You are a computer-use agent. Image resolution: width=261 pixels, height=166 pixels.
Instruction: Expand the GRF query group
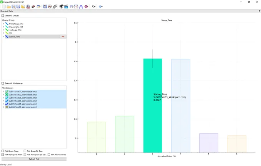[3, 33]
